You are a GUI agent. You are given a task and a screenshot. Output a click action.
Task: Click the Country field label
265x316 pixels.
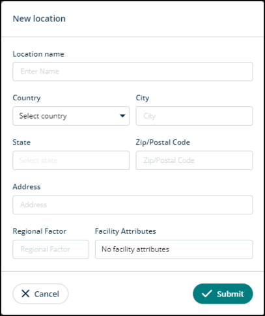click(x=27, y=98)
